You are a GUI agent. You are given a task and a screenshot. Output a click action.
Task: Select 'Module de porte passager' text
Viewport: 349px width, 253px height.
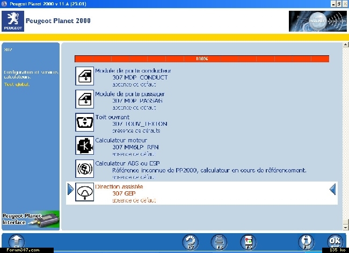click(130, 94)
